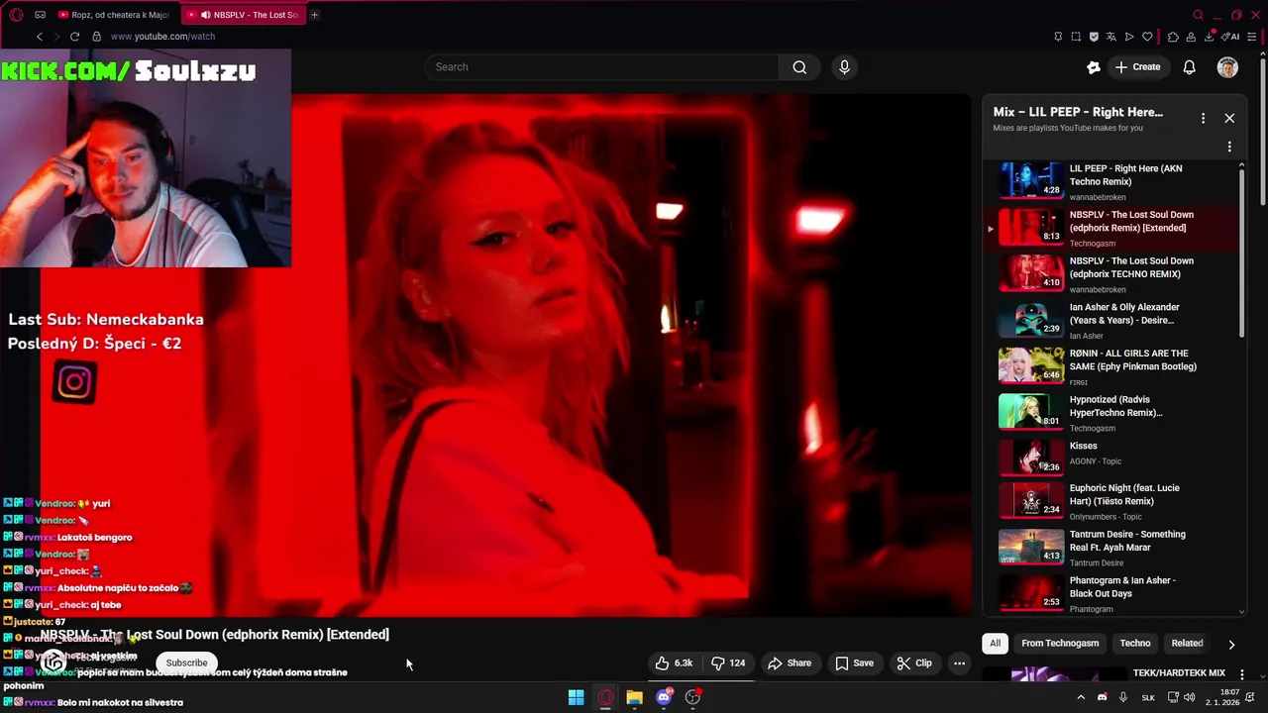Open Discord from the taskbar
This screenshot has height=713, width=1268.
coord(664,697)
